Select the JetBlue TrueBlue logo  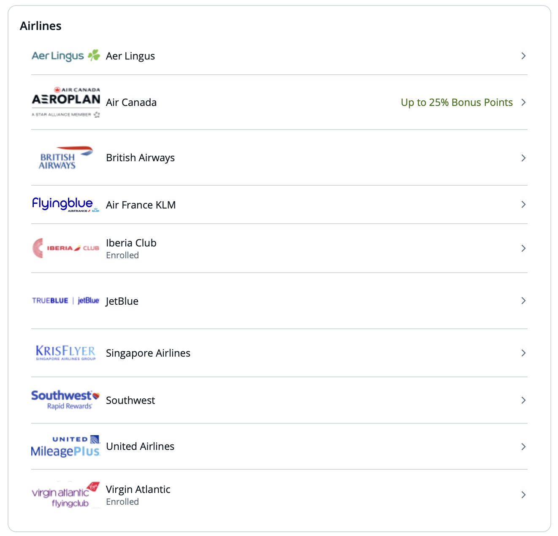click(65, 300)
